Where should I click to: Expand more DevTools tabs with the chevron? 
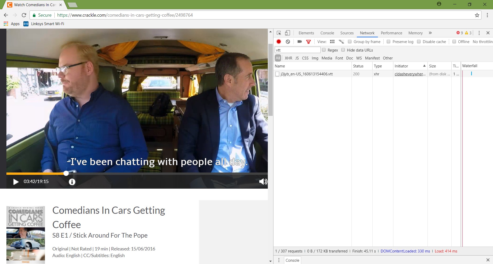(x=430, y=33)
